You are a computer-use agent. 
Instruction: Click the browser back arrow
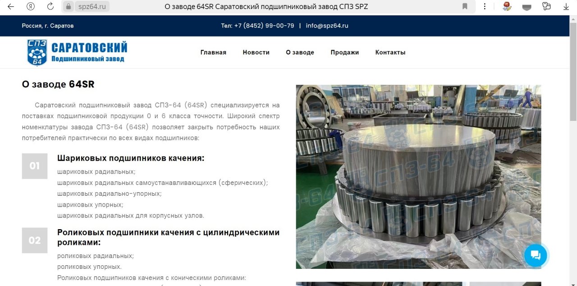11,6
